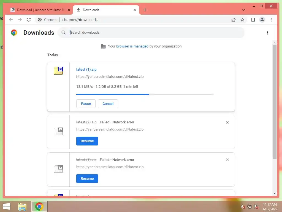Share this page via the share icon

click(x=234, y=20)
